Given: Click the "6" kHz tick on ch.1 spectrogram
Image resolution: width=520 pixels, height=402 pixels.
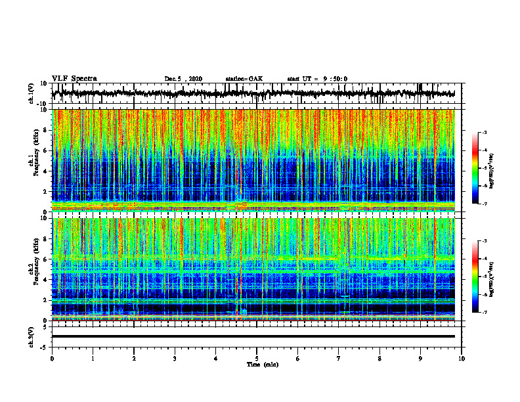Looking at the screenshot, I should click(46, 150).
